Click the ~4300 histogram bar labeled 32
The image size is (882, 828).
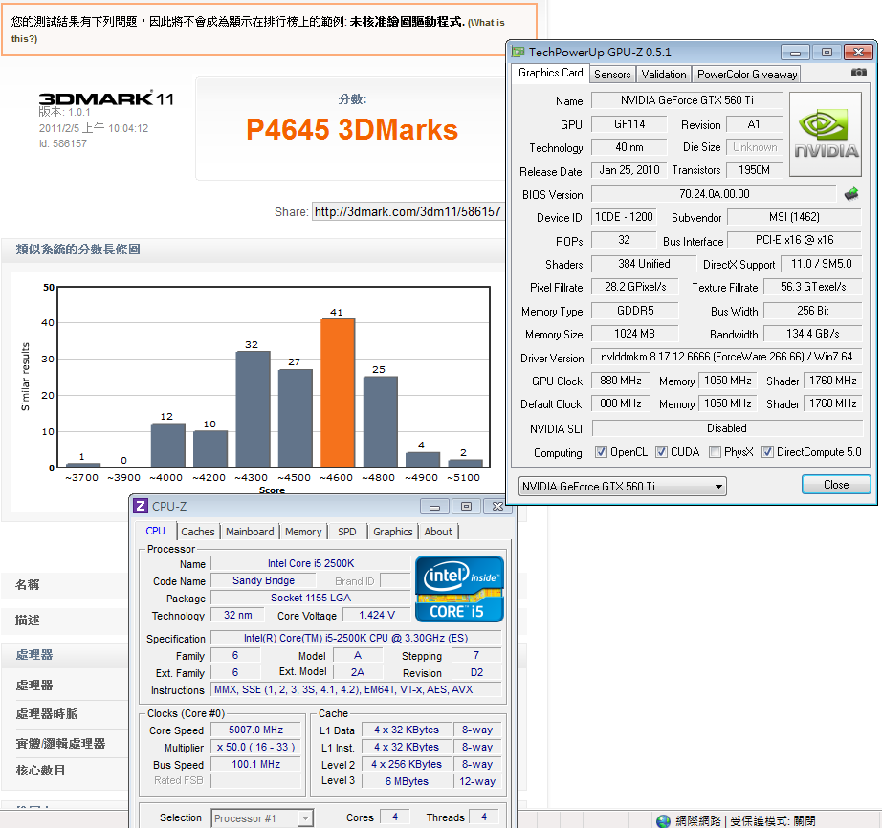253,409
